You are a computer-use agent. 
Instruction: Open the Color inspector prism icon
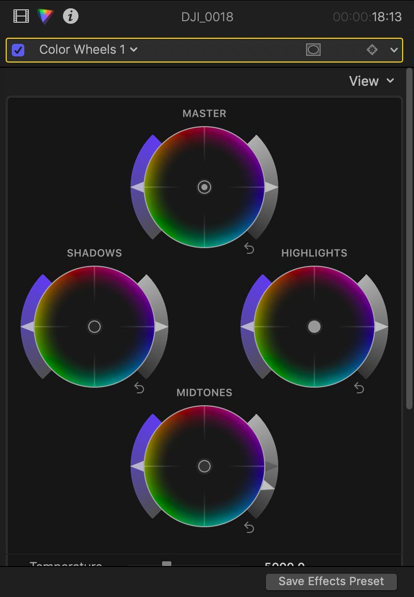[45, 17]
